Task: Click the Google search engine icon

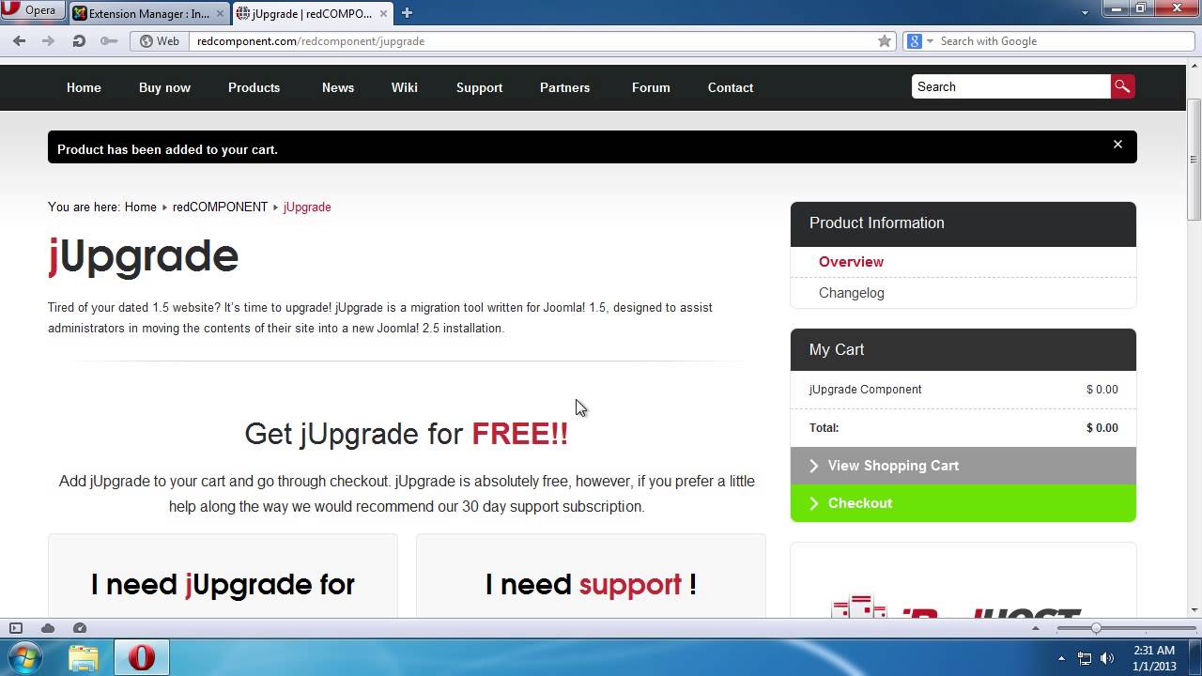Action: 915,41
